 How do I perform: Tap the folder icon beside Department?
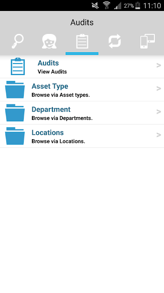tap(15, 113)
